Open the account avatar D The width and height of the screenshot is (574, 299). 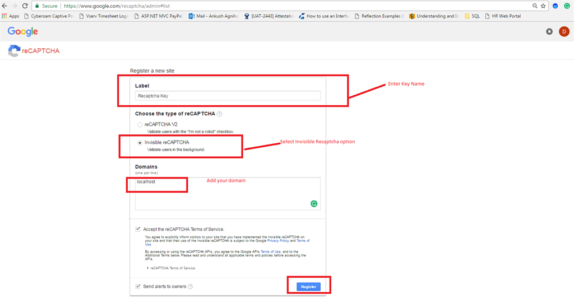564,32
